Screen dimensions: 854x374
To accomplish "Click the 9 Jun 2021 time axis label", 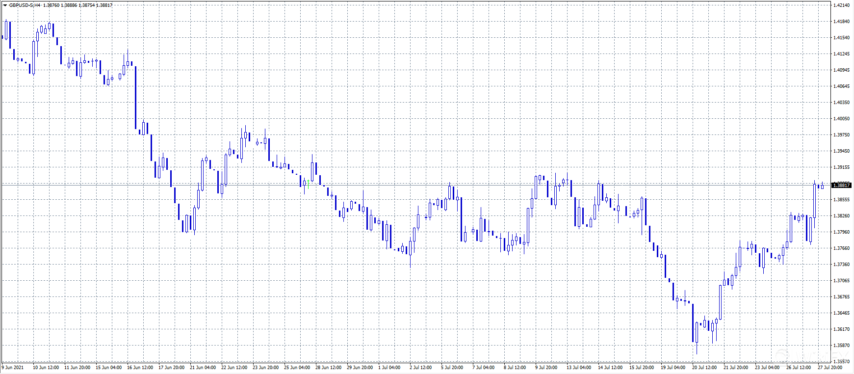I will point(13,367).
